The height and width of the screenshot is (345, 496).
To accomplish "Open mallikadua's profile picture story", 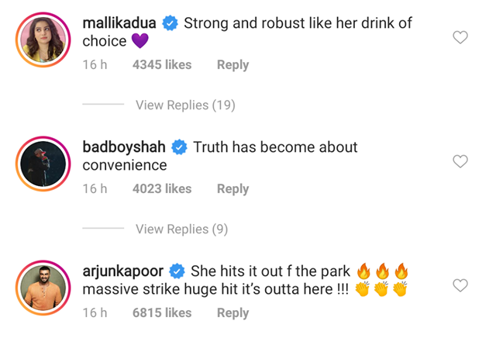I will [x=43, y=40].
